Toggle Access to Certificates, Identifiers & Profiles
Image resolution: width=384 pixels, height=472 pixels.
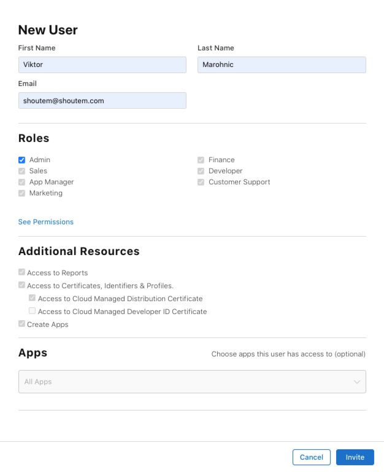(x=22, y=285)
